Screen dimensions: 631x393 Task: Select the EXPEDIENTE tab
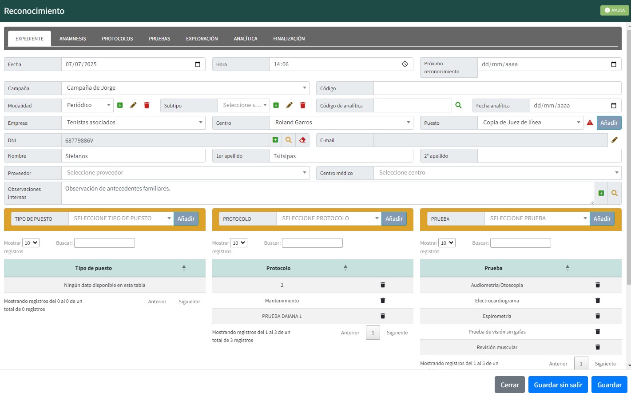[x=30, y=39]
